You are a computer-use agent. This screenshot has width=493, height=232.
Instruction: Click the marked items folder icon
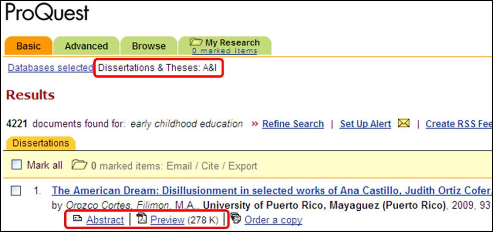tap(78, 166)
